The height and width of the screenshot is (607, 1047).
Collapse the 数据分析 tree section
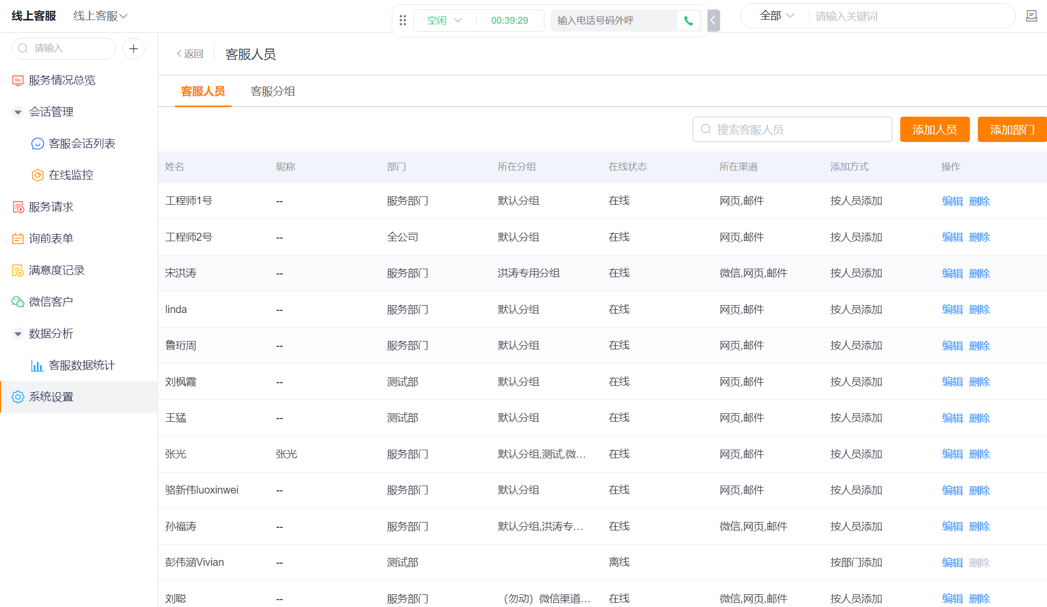click(x=17, y=334)
